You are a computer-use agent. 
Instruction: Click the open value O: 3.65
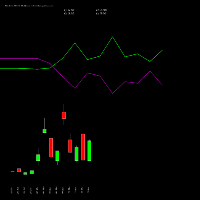(69, 14)
